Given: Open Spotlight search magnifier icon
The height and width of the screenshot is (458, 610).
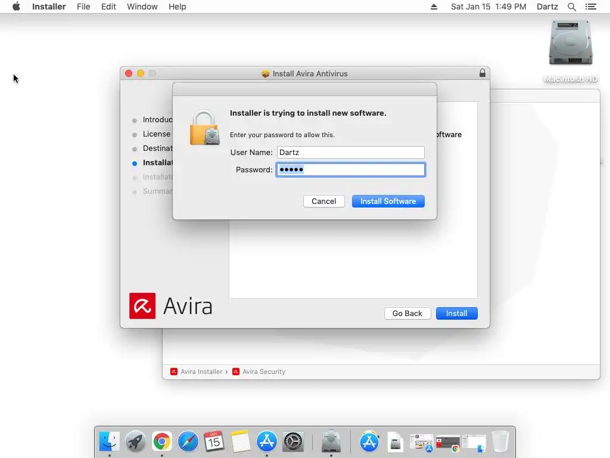Looking at the screenshot, I should click(571, 7).
